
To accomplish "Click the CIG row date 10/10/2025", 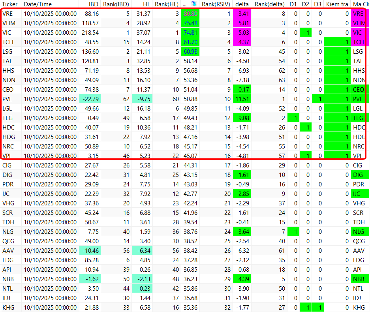I will [50, 165].
